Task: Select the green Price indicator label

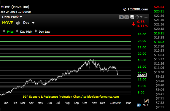Action: coord(10,32)
